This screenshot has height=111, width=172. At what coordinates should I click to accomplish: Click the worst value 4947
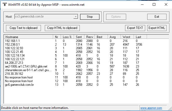click(126, 45)
